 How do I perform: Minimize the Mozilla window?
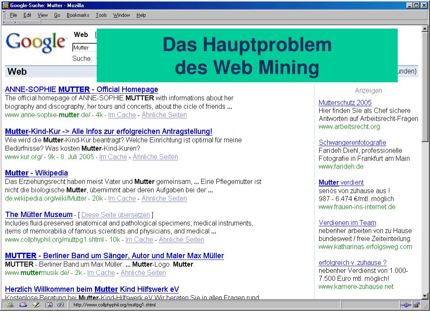pos(409,5)
